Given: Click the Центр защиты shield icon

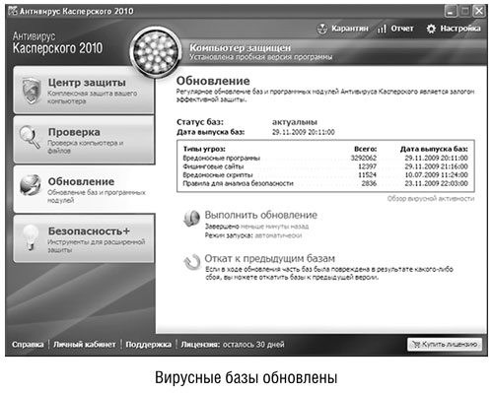Looking at the screenshot, I should click(x=32, y=91).
